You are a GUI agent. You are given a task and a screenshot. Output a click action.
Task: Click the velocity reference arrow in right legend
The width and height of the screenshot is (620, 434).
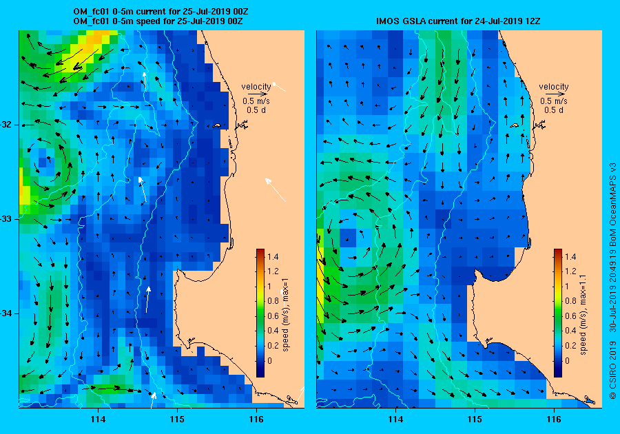click(555, 94)
